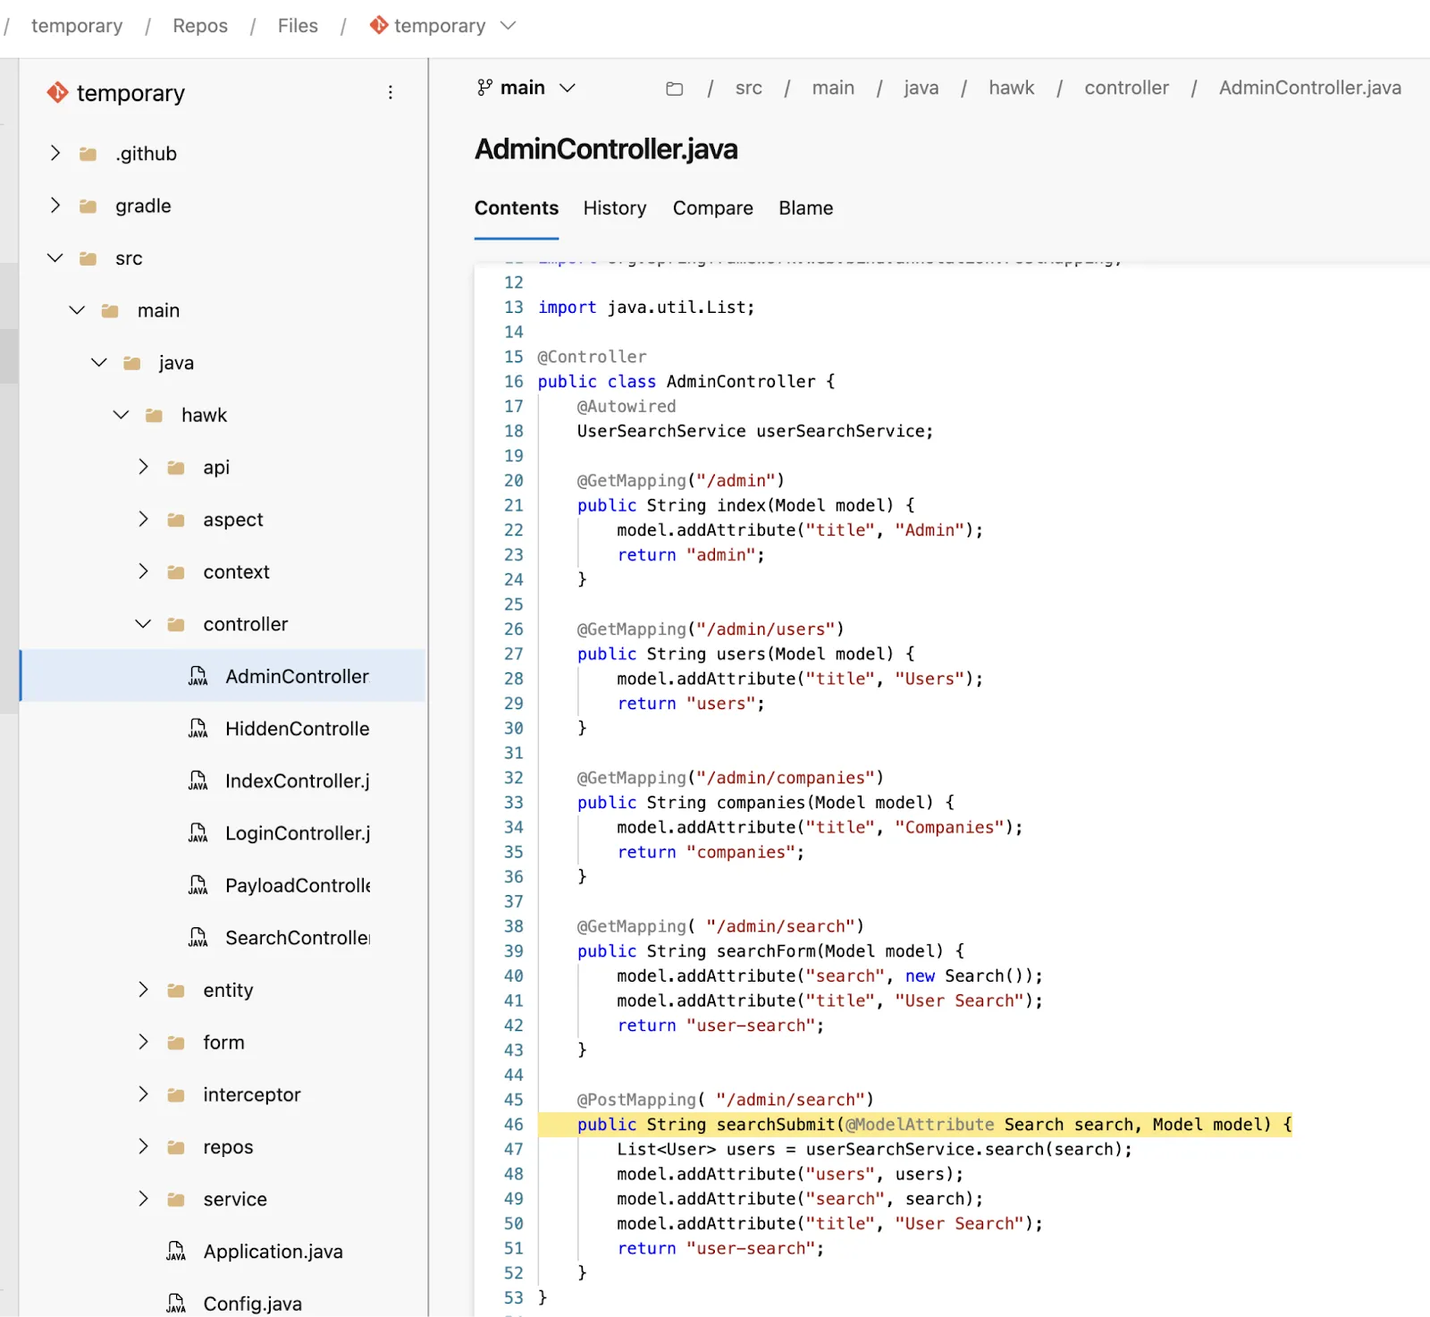
Task: Open the temporary repo dropdown in breadcrumb
Action: click(508, 26)
